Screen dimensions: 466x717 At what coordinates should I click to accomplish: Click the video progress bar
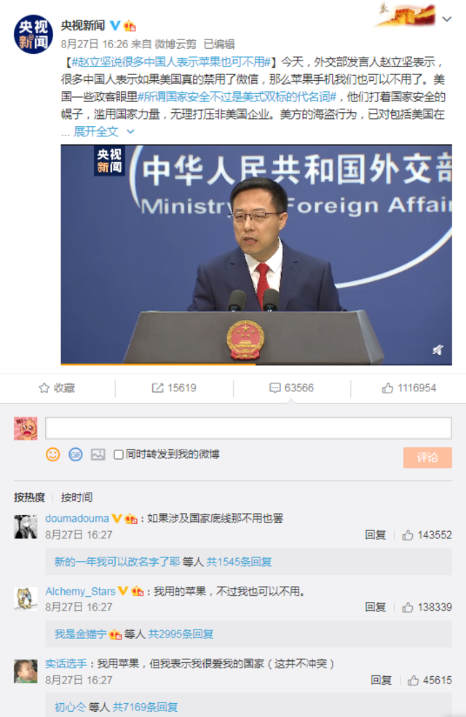point(256,364)
